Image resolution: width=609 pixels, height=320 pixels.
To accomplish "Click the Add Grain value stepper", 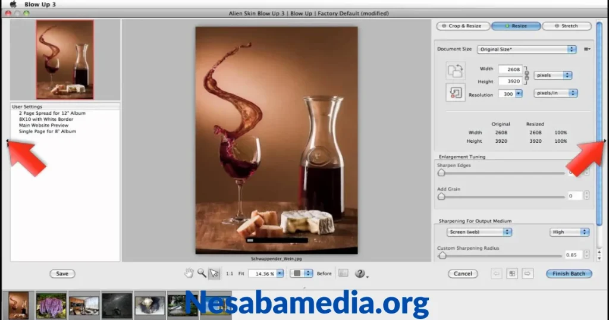I will (x=586, y=195).
